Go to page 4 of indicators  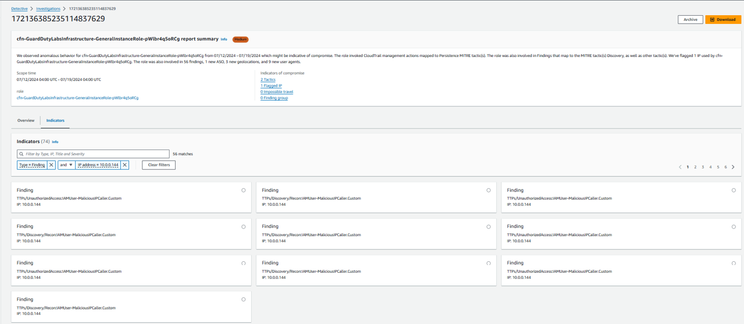(710, 167)
